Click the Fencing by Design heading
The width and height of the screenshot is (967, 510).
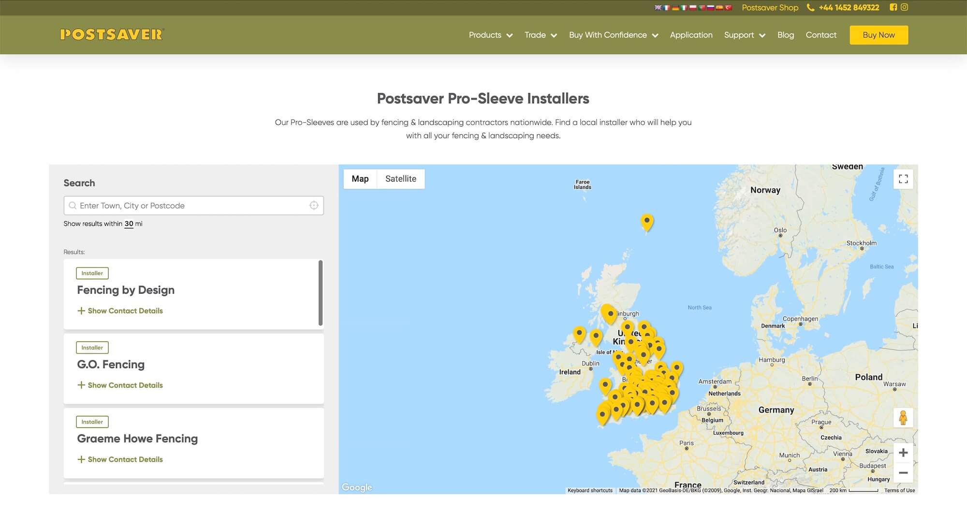(x=126, y=290)
